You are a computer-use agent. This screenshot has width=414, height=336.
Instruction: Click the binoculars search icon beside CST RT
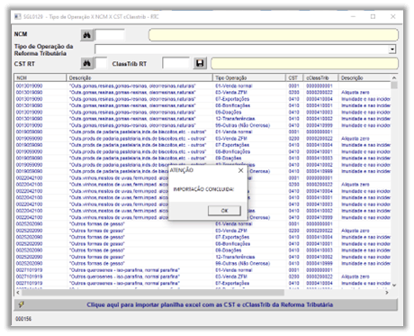(87, 63)
